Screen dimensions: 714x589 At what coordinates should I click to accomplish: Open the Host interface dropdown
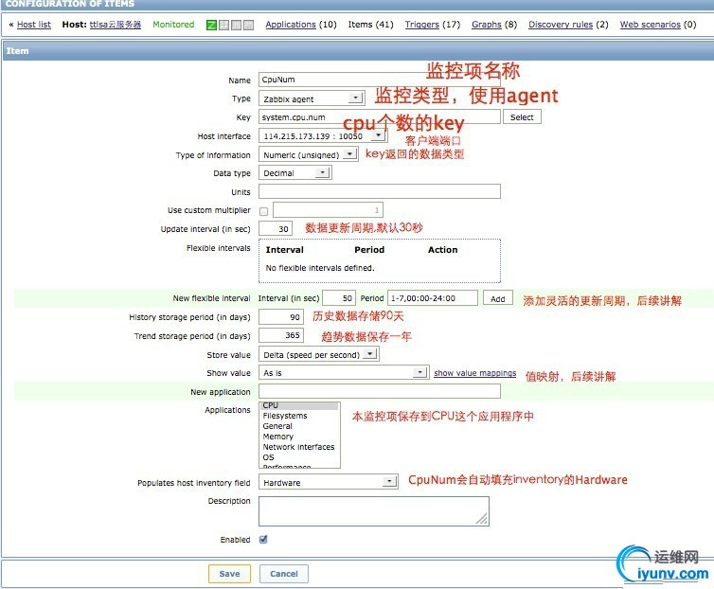pyautogui.click(x=323, y=135)
